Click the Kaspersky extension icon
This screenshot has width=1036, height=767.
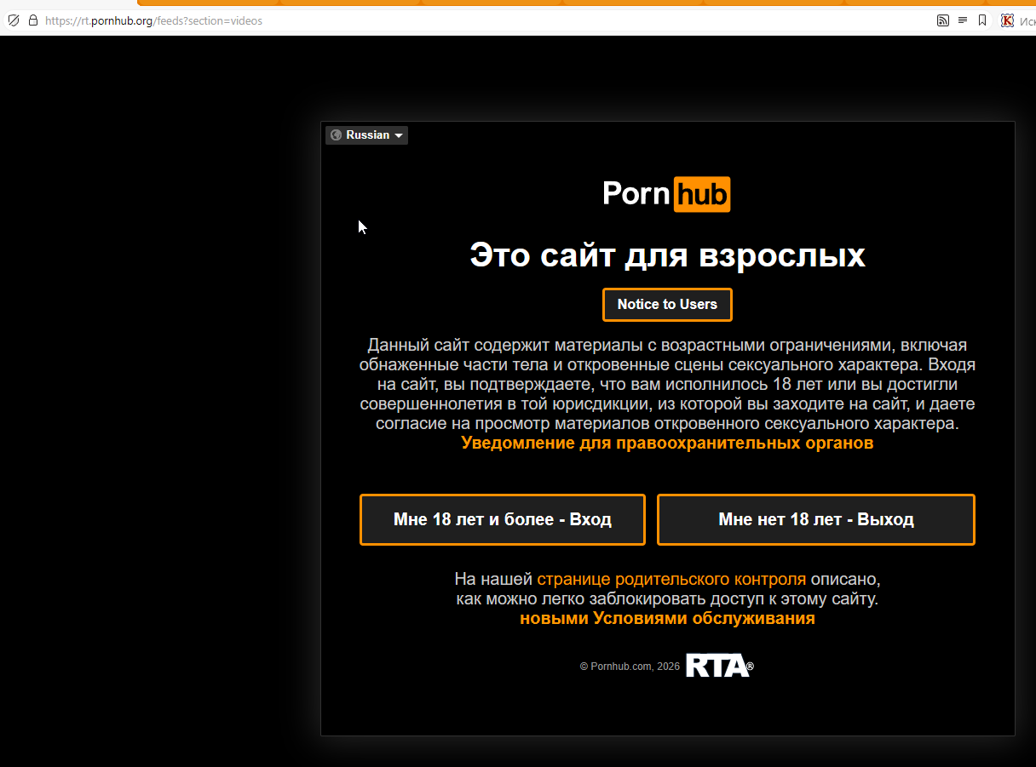[x=1007, y=20]
